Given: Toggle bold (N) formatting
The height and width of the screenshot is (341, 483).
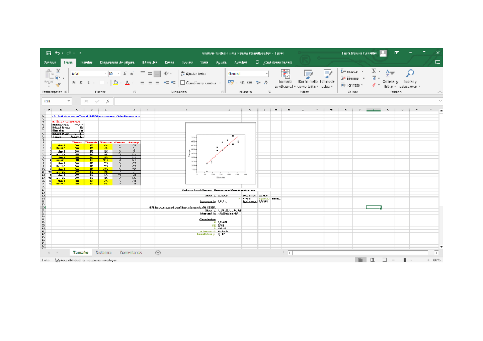Looking at the screenshot, I should (74, 83).
